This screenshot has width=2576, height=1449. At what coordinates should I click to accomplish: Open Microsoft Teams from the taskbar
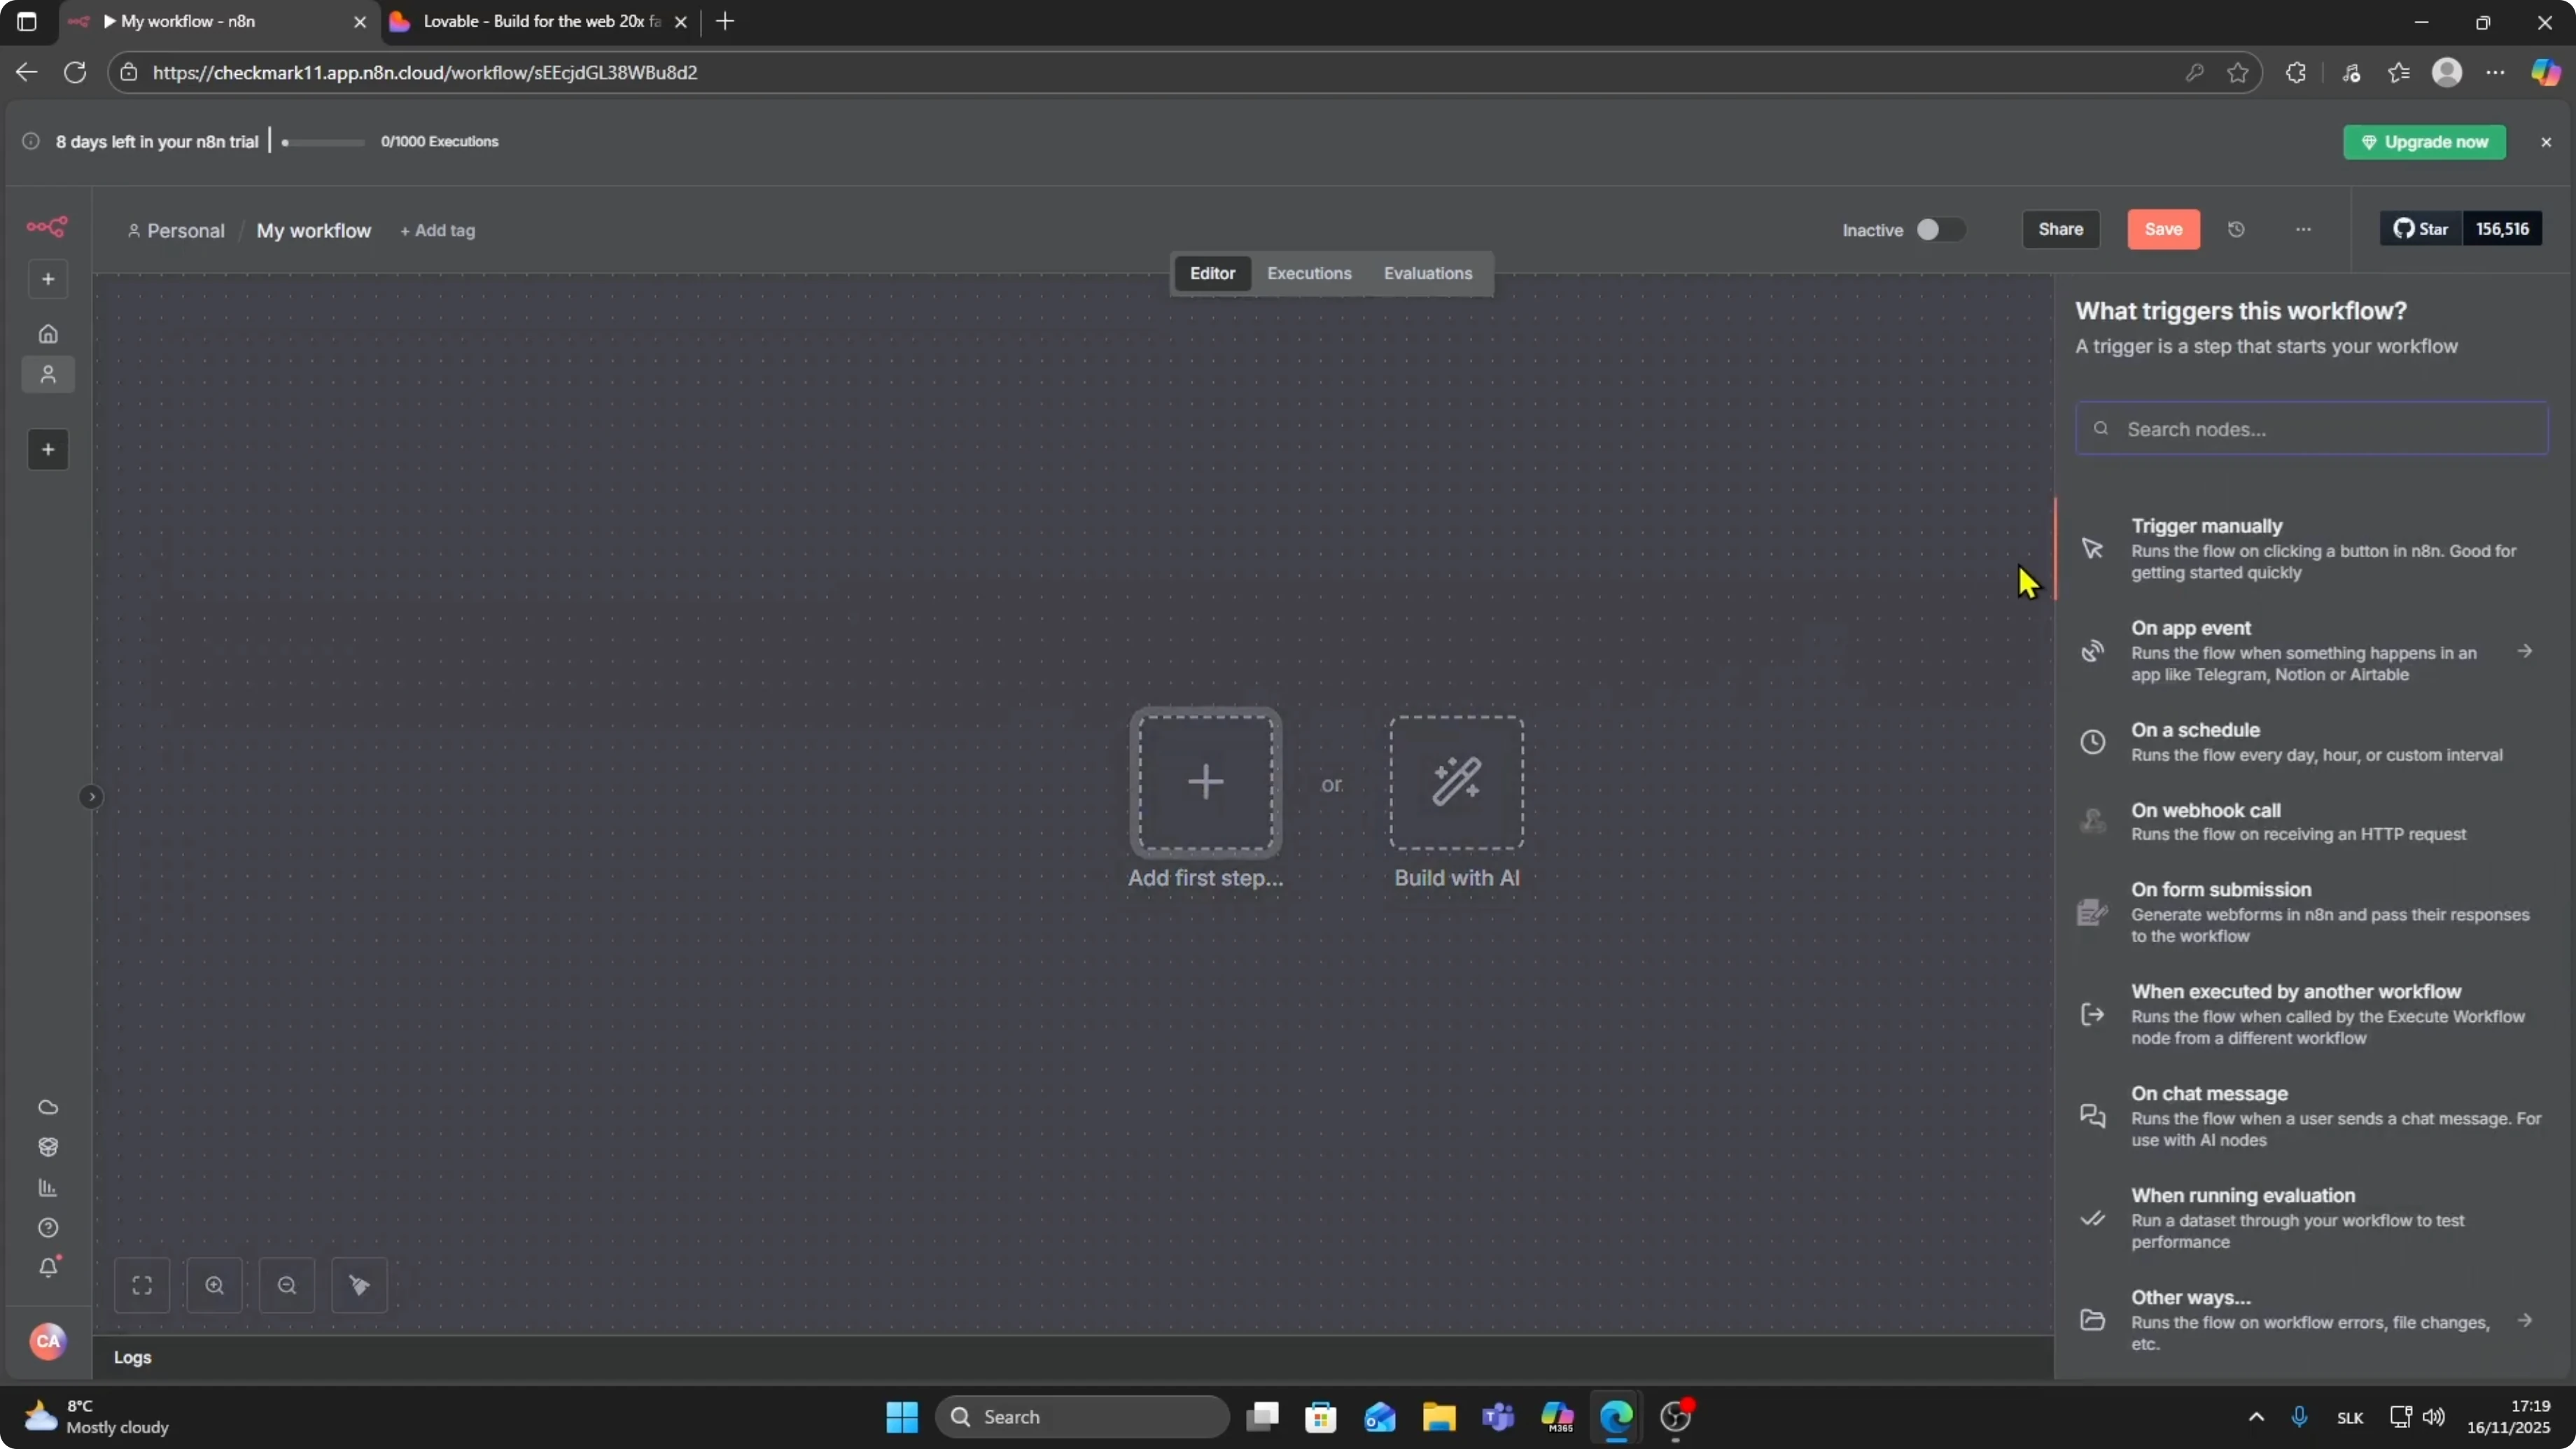coord(1498,1417)
